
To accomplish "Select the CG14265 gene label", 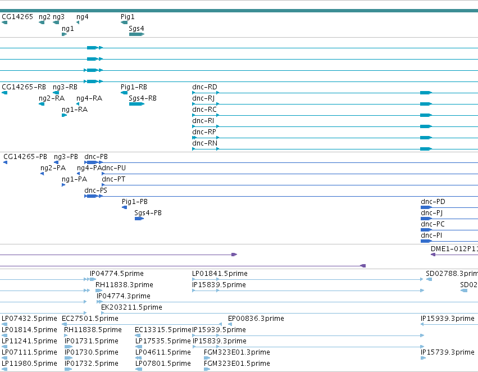I will click(17, 17).
